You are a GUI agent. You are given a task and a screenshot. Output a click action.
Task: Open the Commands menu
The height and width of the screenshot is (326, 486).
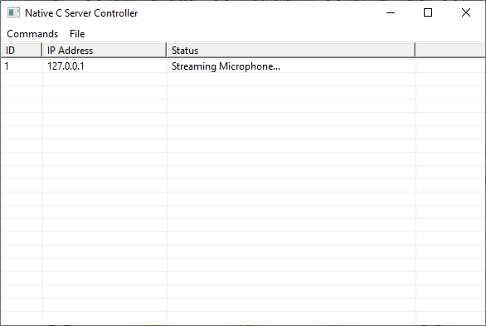click(x=32, y=34)
